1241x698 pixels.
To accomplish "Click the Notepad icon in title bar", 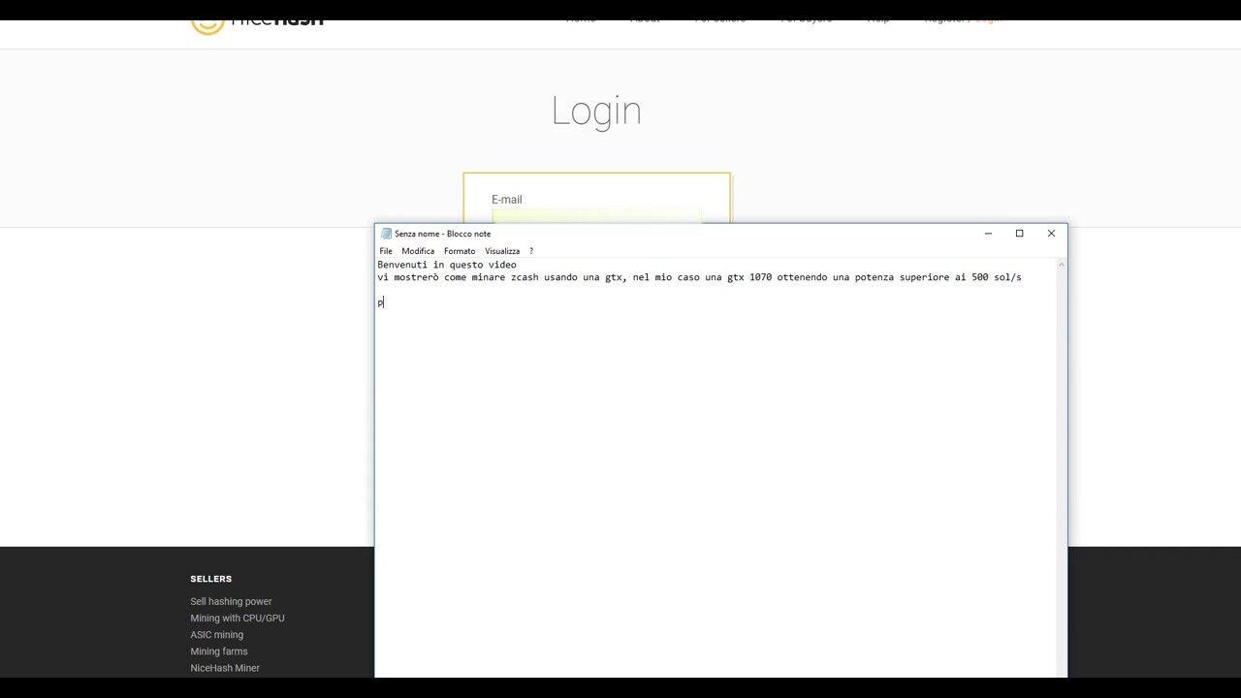I will tap(386, 234).
